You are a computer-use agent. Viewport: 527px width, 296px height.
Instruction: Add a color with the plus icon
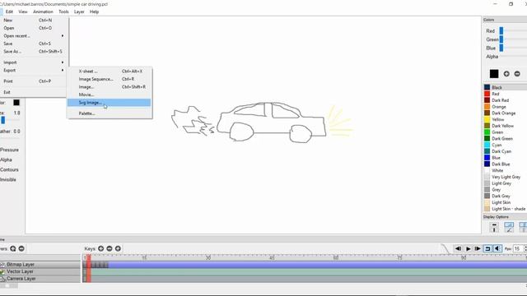pyautogui.click(x=506, y=74)
